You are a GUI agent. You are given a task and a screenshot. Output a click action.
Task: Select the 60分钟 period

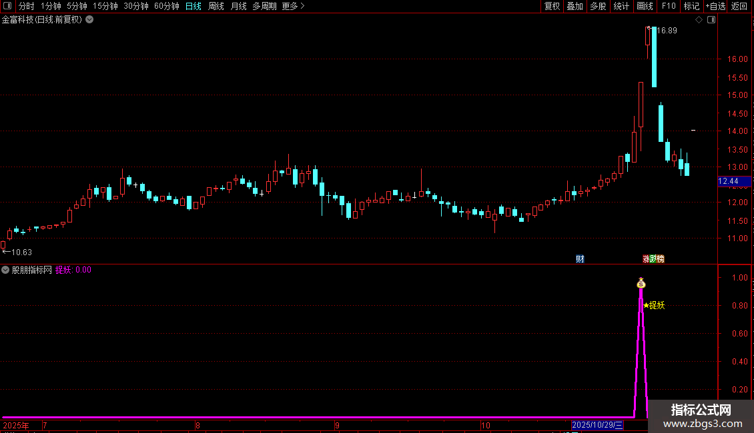point(166,6)
